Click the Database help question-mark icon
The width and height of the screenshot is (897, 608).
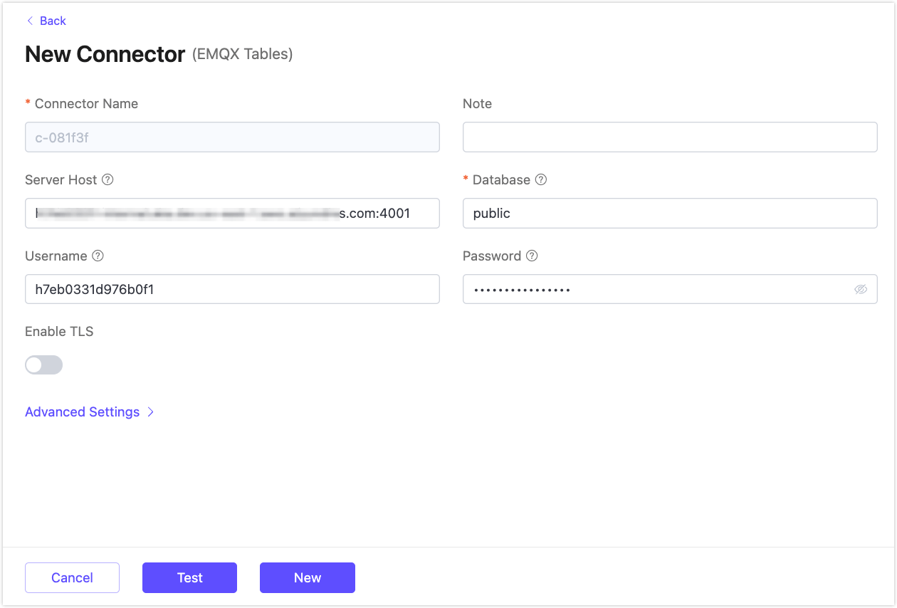pyautogui.click(x=541, y=180)
